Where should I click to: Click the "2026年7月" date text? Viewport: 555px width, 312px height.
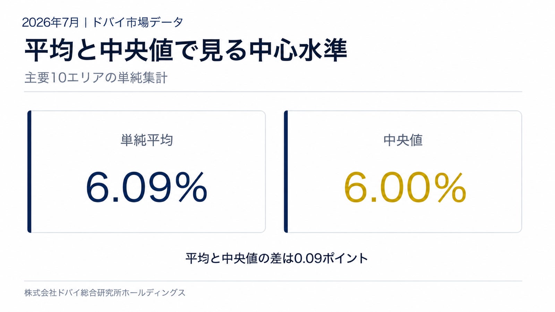point(51,23)
